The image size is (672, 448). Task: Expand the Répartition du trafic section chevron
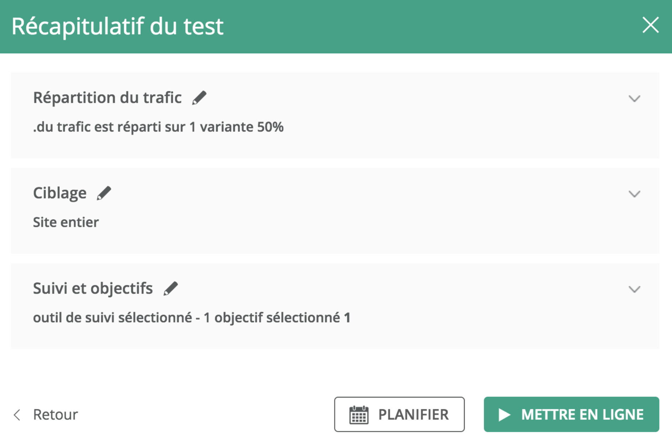point(634,98)
